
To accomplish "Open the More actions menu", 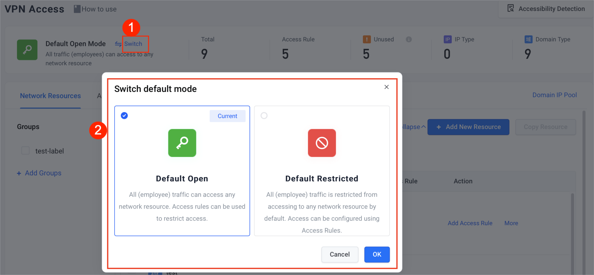I will tap(511, 223).
